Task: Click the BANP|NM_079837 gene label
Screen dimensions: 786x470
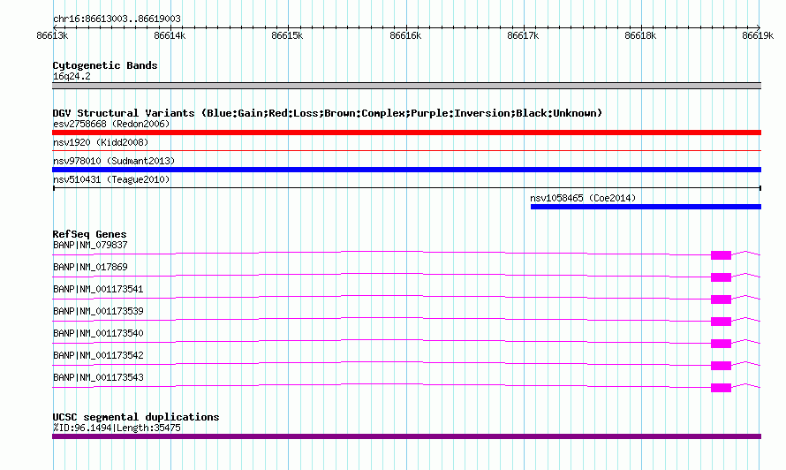Action: click(x=90, y=246)
